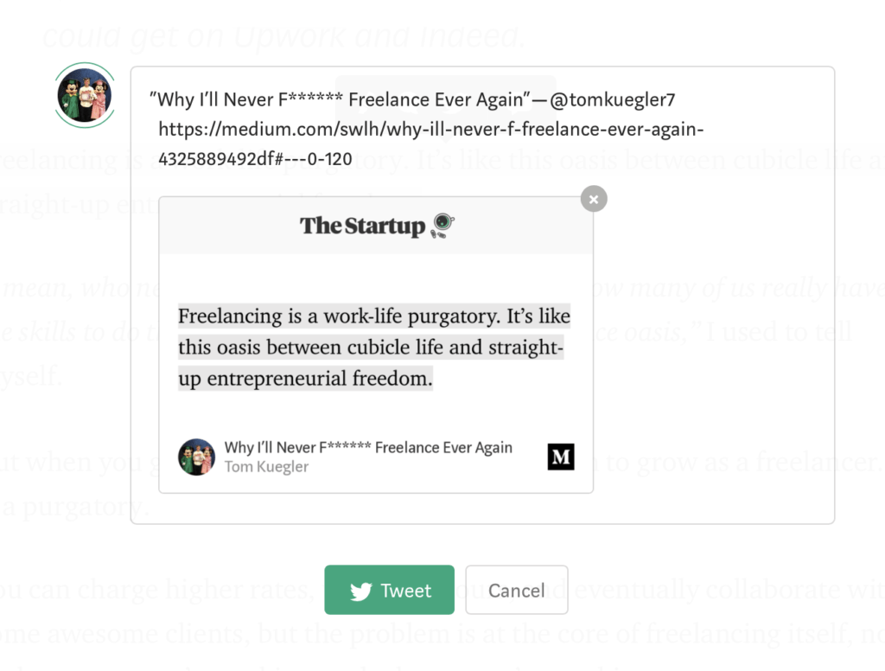885x671 pixels.
Task: Click the words 'entrepreneurial freedom' in quote
Action: 320,379
